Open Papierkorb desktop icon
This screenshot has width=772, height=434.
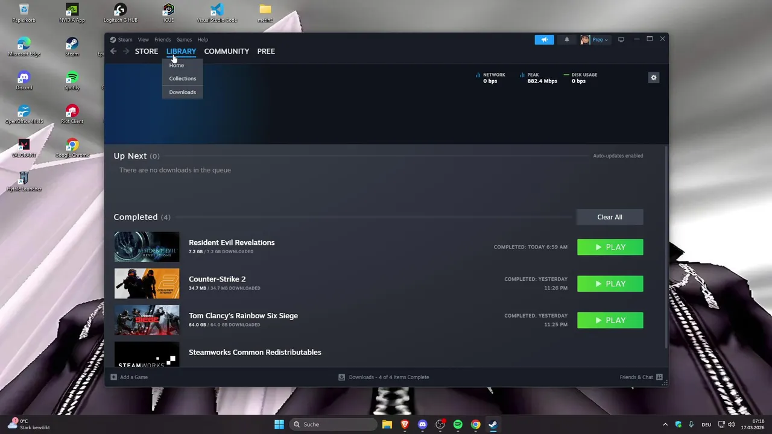[x=24, y=13]
